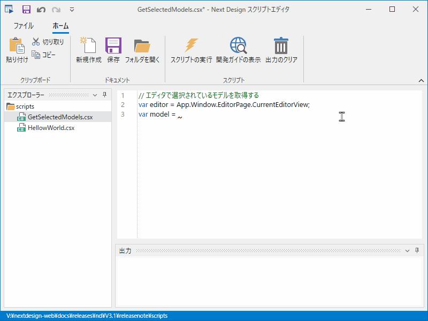Click line number 2 in the gutter
428x321 pixels.
pyautogui.click(x=123, y=105)
